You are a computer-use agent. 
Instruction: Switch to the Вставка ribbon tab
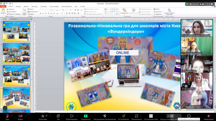[x=18, y=6]
